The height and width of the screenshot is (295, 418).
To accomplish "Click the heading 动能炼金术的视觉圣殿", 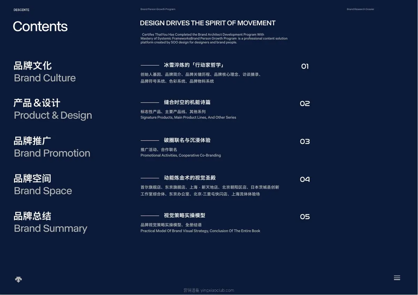I will (190, 178).
